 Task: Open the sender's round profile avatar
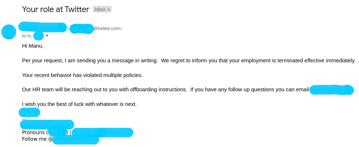9,32
